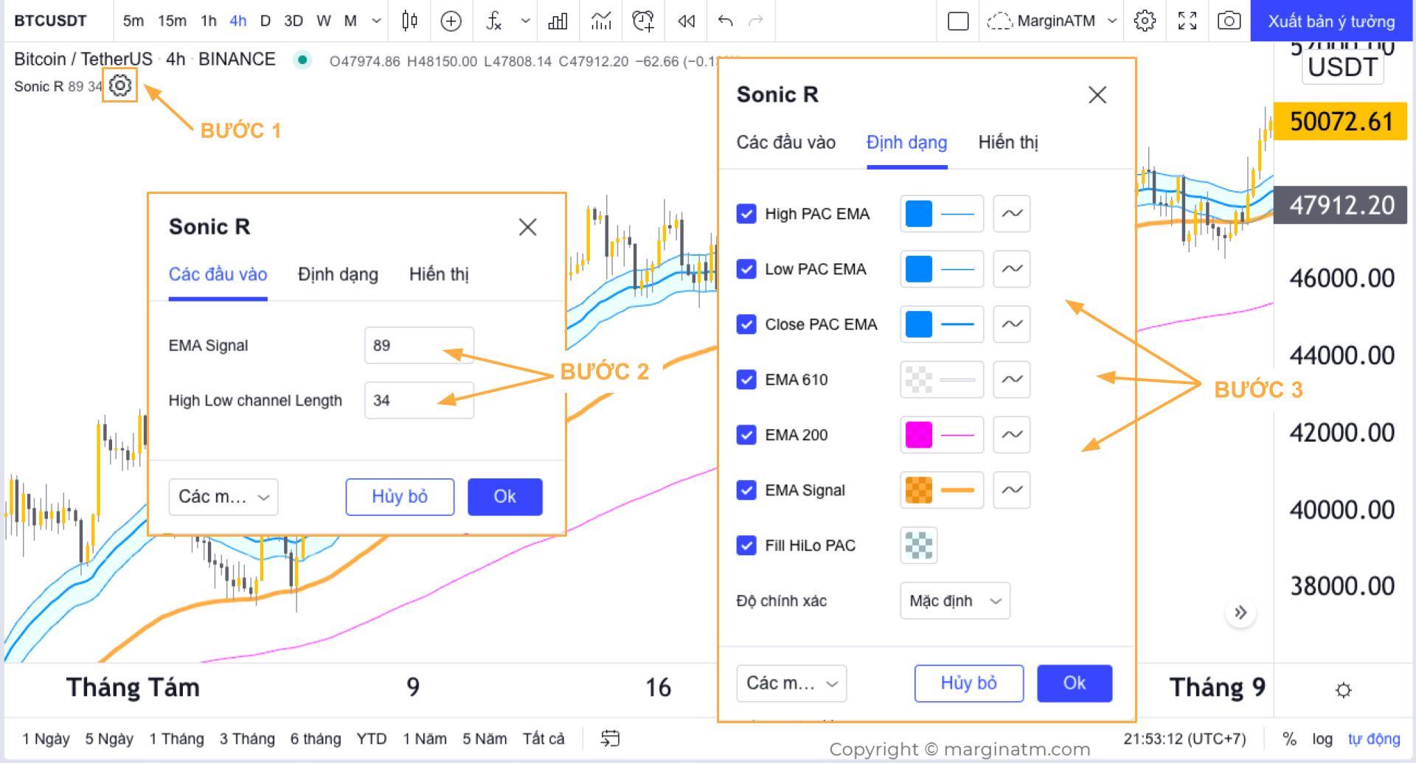Open Sonic R indicator settings gear
This screenshot has width=1416, height=763.
coord(120,86)
